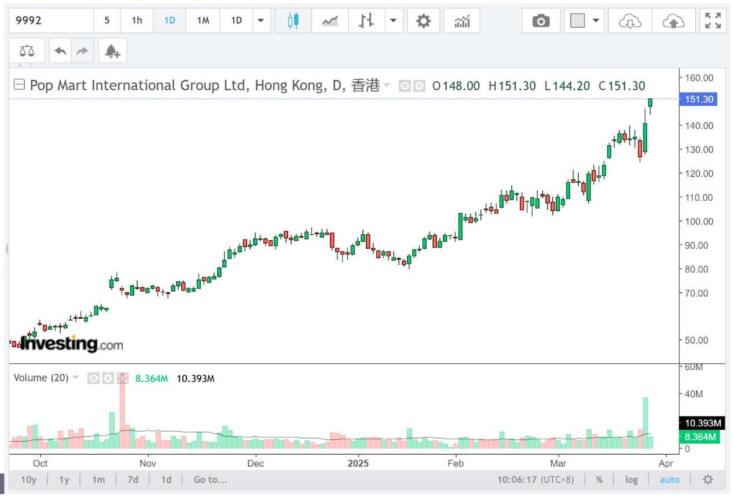Set the date range to 1d
This screenshot has height=497, width=734.
point(166,480)
